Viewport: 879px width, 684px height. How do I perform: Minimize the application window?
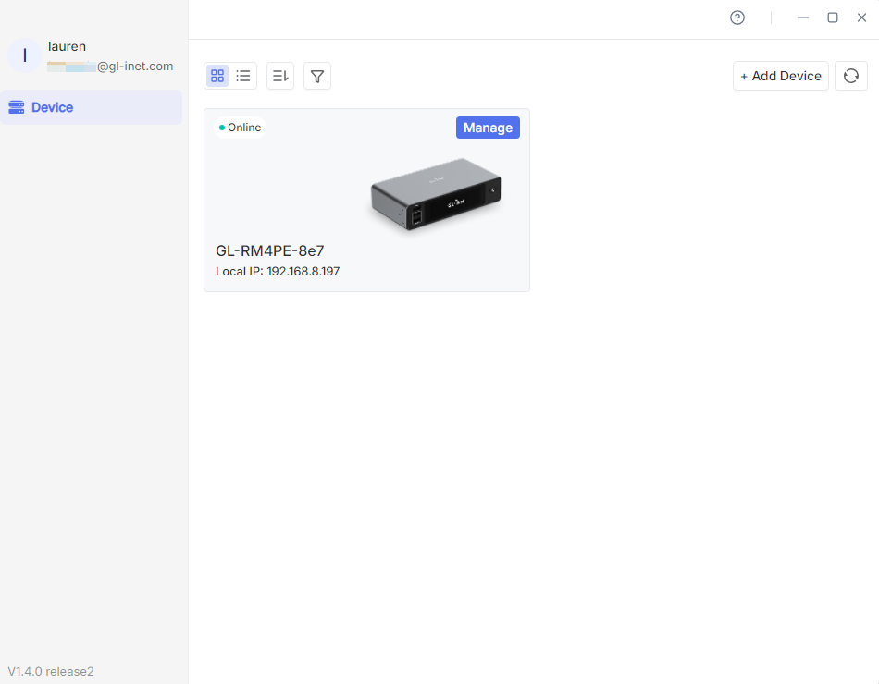[803, 18]
